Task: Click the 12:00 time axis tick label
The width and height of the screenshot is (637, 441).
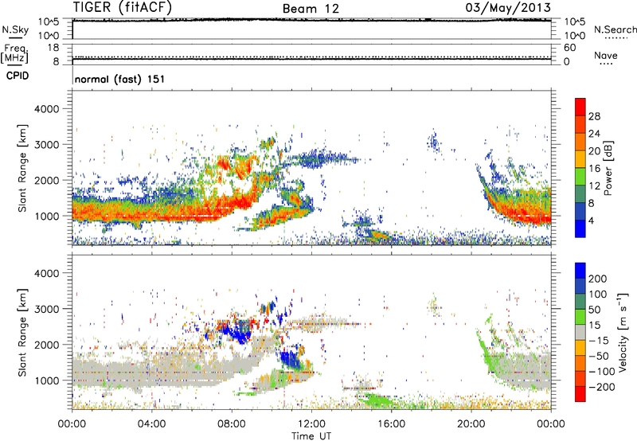Action: click(311, 424)
